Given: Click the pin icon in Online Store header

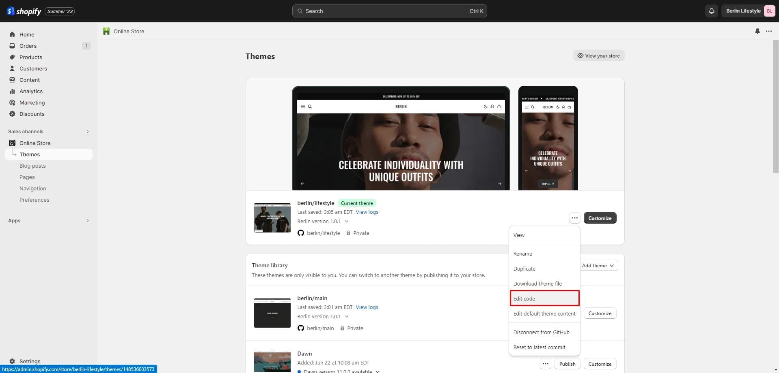Looking at the screenshot, I should coord(757,31).
